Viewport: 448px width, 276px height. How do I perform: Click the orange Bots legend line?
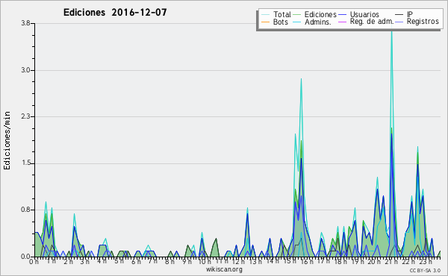(x=265, y=22)
